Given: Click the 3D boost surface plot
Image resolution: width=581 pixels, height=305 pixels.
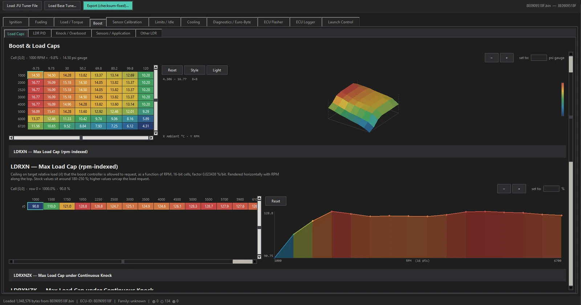Looking at the screenshot, I should pyautogui.click(x=363, y=107).
